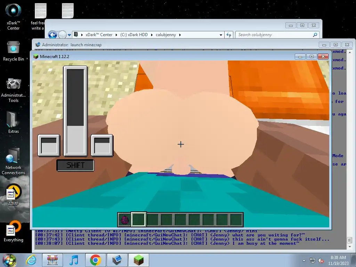Select the last hotbar slot in Minecraft

click(236, 220)
